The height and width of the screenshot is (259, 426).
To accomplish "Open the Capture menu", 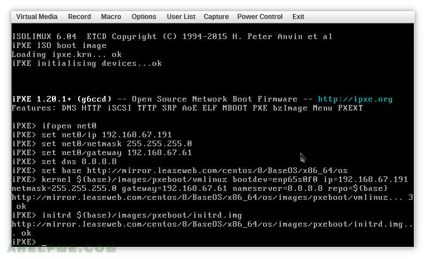I will point(216,17).
